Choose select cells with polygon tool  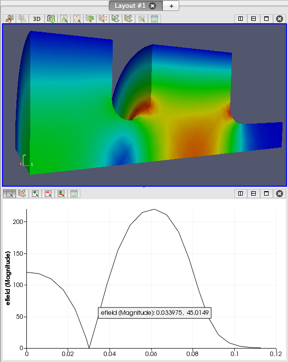pos(116,19)
